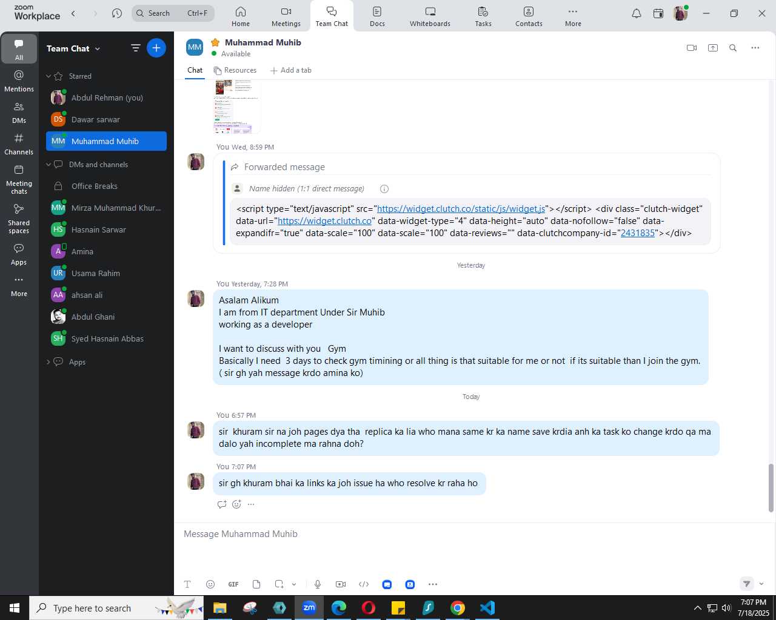This screenshot has width=776, height=620.
Task: Open the calendar icon in top bar
Action: (658, 13)
